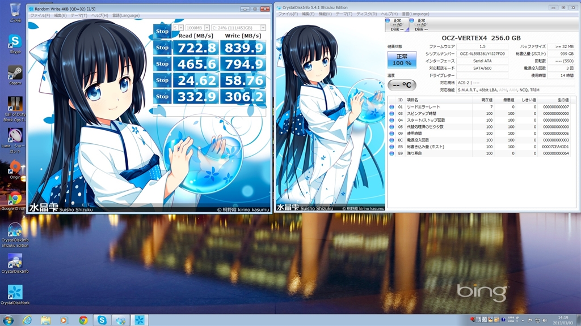Click the firmware field showing 1.5
Viewport: 581px width, 326px height.
tap(482, 46)
